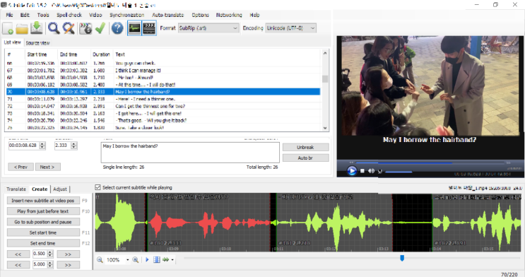Click the video player volume slider

coord(399,172)
